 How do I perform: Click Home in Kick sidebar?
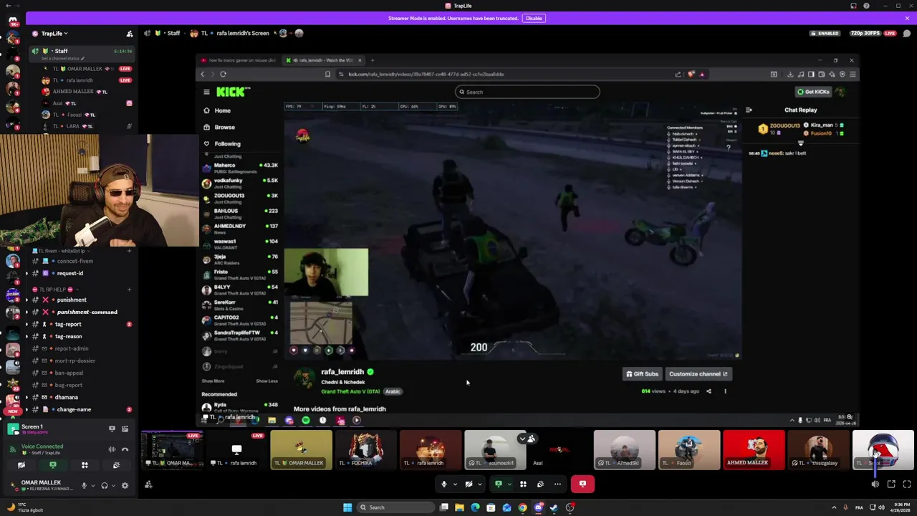coord(217,110)
